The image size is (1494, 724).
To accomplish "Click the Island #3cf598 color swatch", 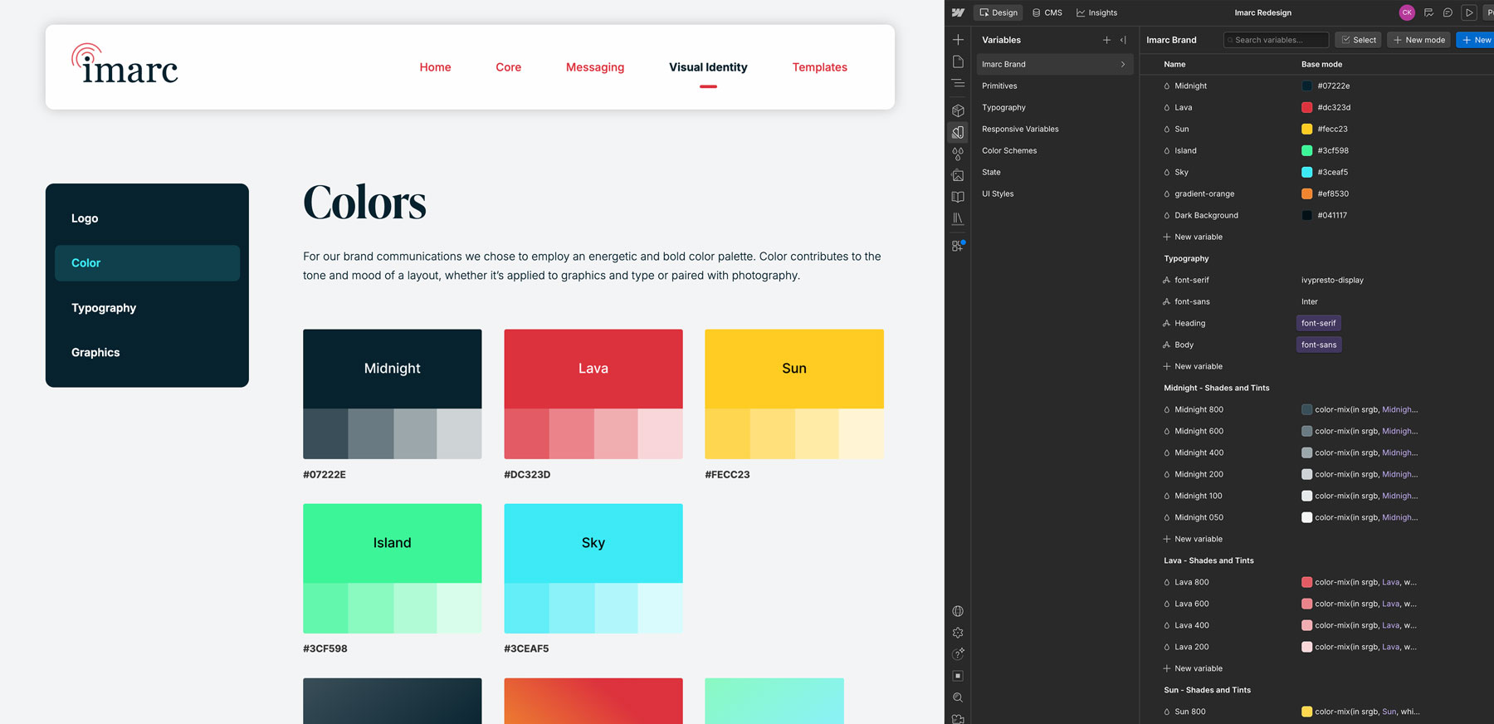I will 1306,150.
